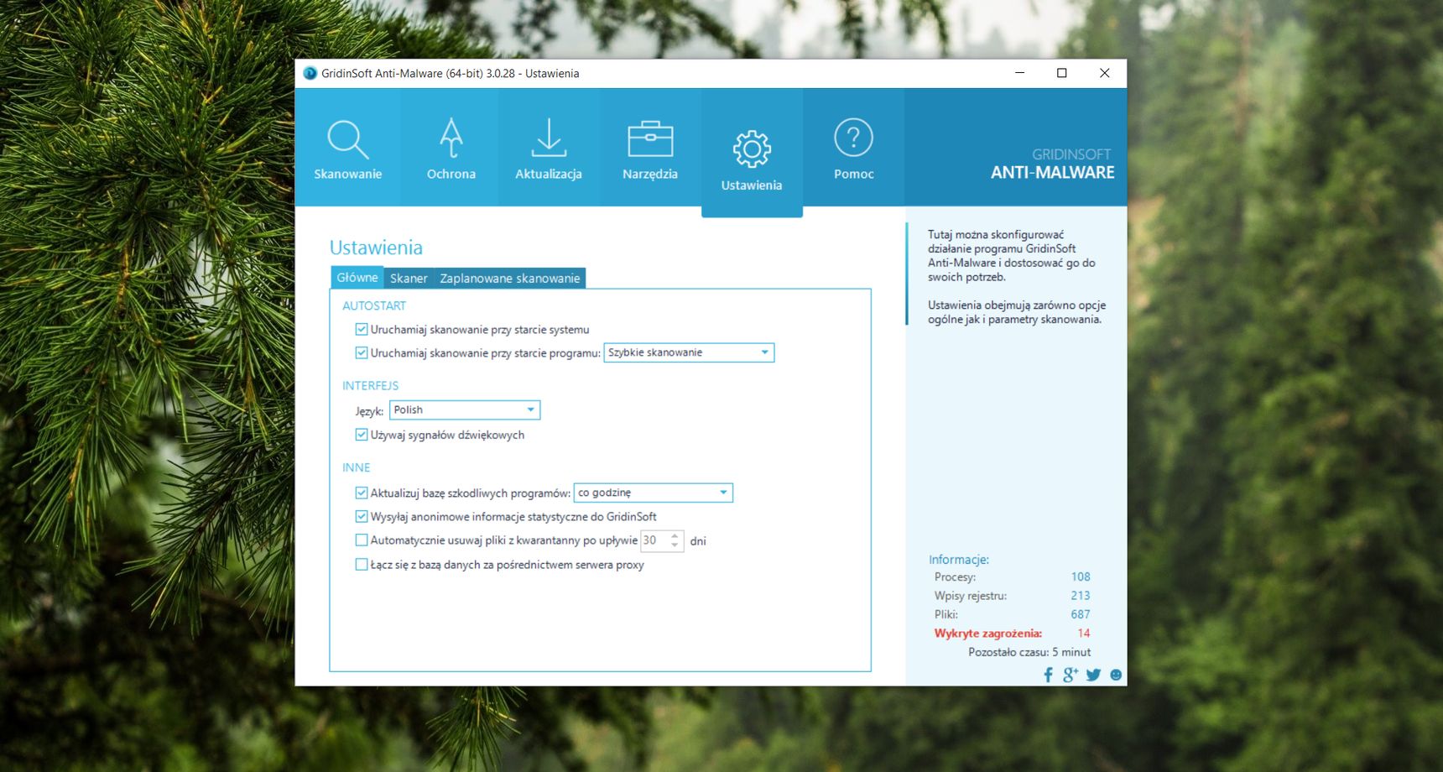The width and height of the screenshot is (1443, 772).
Task: Click the smiley feedback icon
Action: click(1116, 675)
